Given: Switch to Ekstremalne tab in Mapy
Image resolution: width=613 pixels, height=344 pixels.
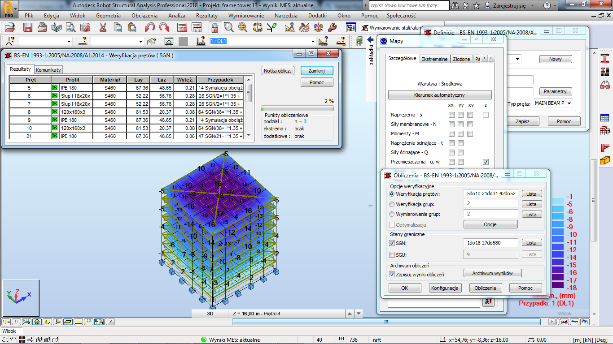Looking at the screenshot, I should pos(434,59).
